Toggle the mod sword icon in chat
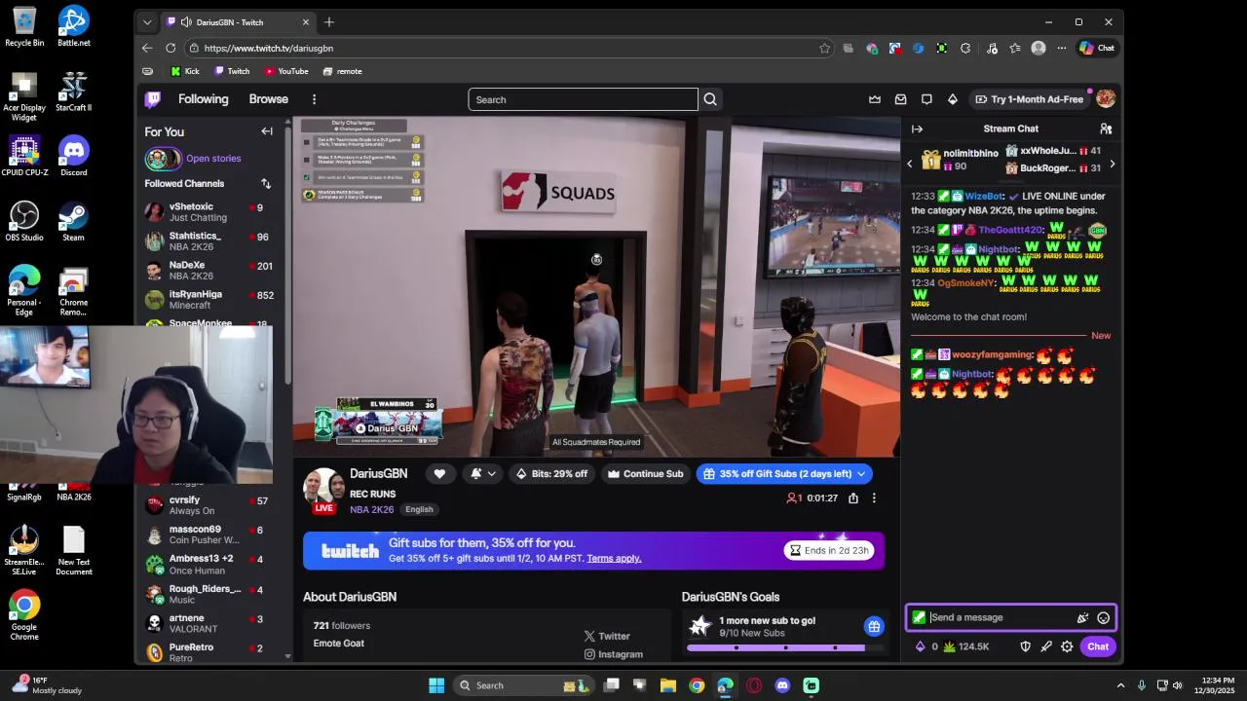Image resolution: width=1247 pixels, height=701 pixels. [x=1046, y=646]
